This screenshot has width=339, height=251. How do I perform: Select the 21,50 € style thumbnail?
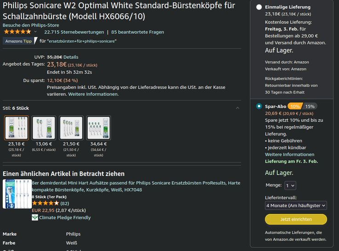71,128
